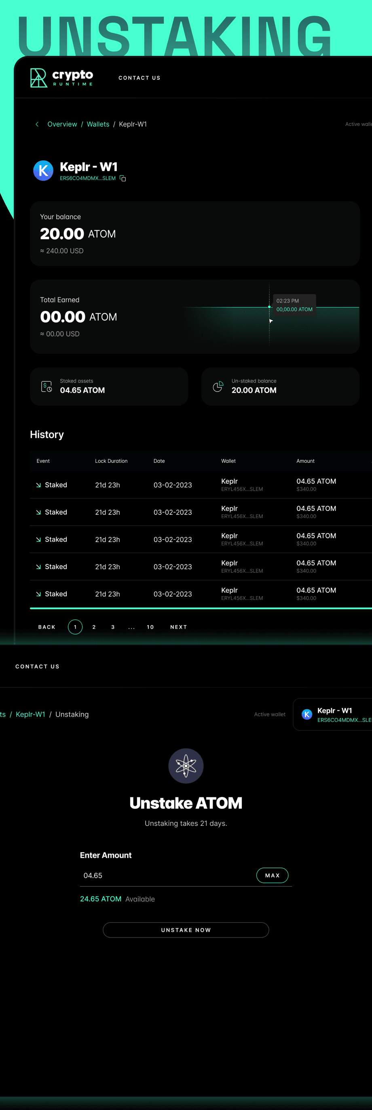Go to the Overview breadcrumb
Viewport: 372px width, 1110px height.
pos(62,124)
